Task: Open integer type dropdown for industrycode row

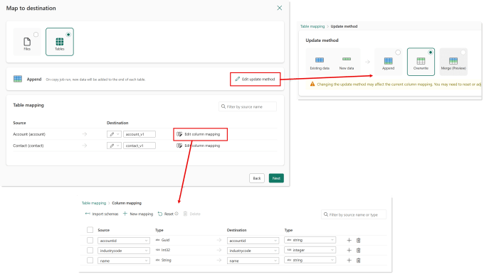Action: pyautogui.click(x=310, y=250)
